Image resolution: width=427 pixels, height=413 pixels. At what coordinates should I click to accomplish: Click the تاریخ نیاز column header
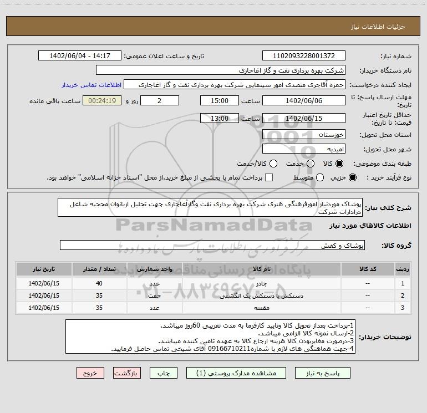pyautogui.click(x=44, y=269)
